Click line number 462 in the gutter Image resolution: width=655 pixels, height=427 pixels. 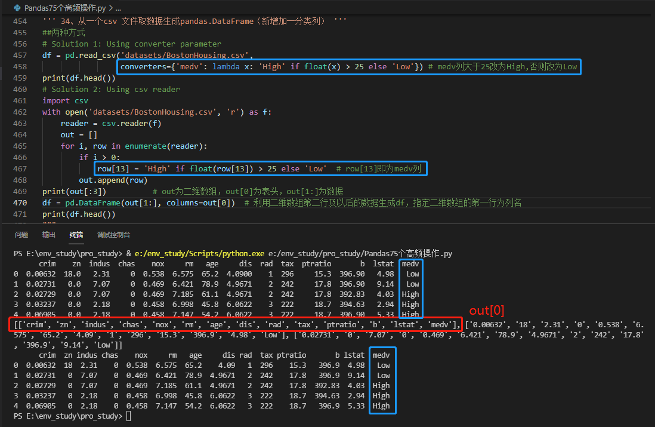pyautogui.click(x=20, y=112)
